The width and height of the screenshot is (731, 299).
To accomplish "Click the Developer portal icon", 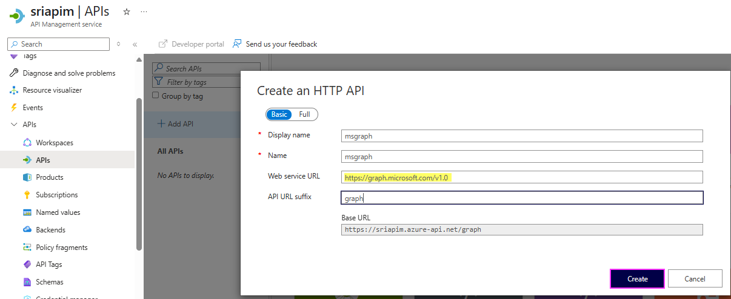I will point(162,44).
